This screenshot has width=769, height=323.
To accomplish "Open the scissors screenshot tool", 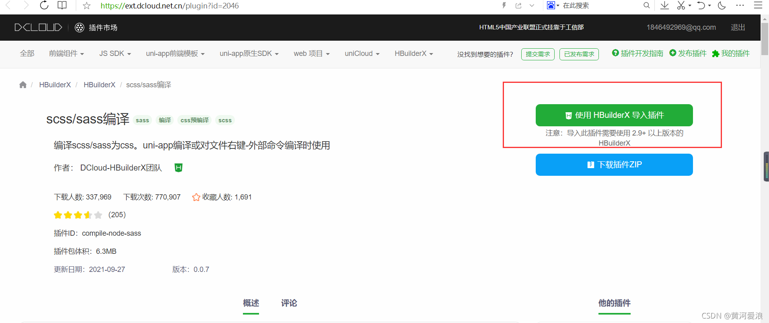I will 681,5.
